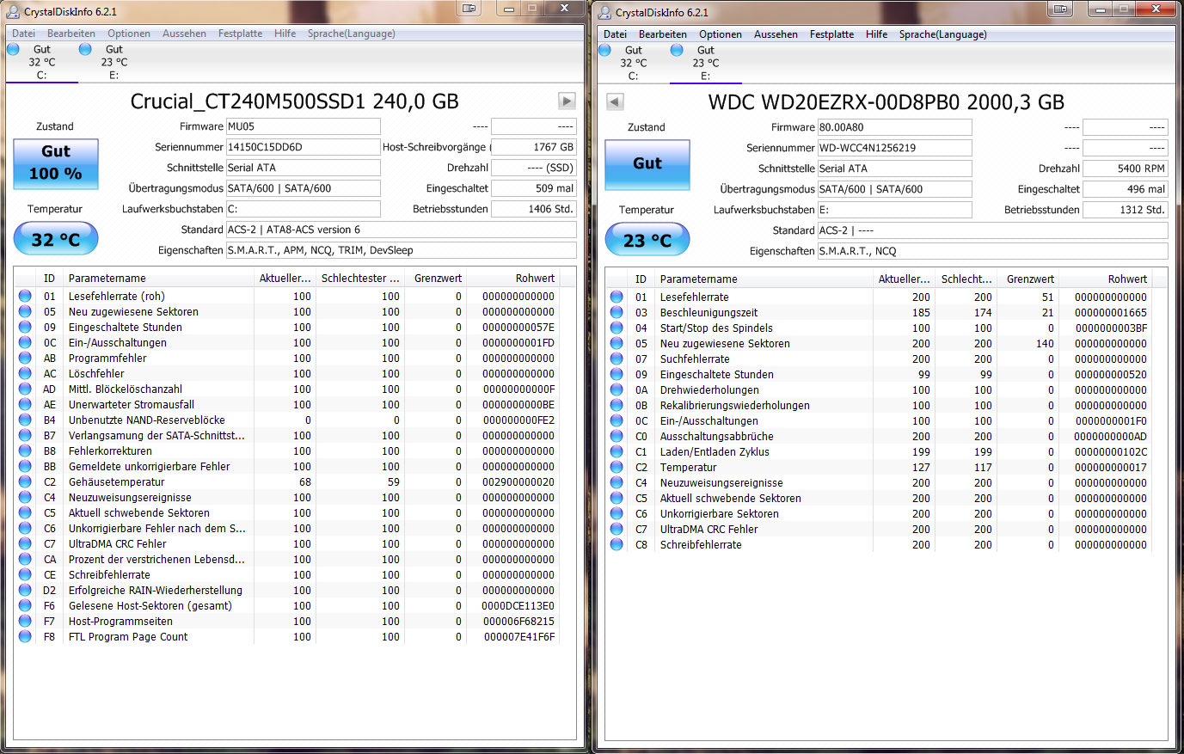
Task: Click Crucial_CT240M500SSD1 240,0 GB disk title
Action: [294, 101]
